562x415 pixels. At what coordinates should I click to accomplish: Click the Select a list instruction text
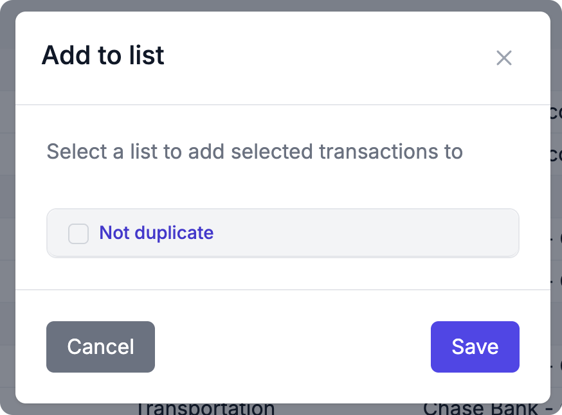pos(255,152)
